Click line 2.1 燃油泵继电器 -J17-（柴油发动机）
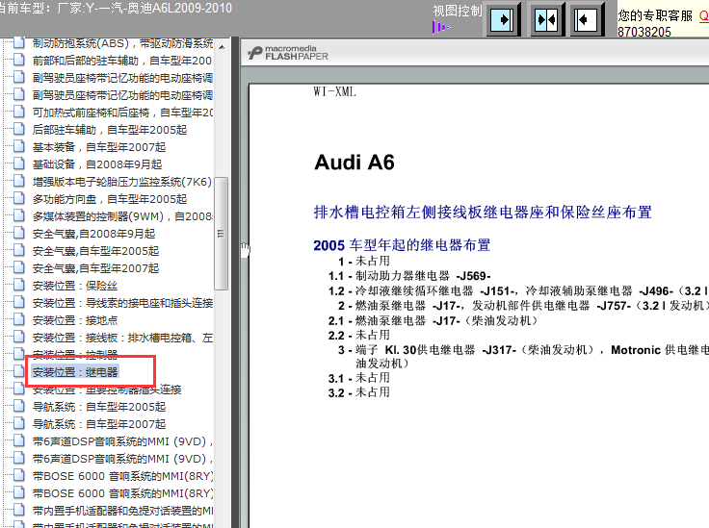Screen dimensions: 709x528 click(x=433, y=320)
